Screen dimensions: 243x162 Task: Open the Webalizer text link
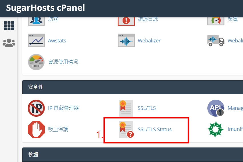(x=149, y=40)
